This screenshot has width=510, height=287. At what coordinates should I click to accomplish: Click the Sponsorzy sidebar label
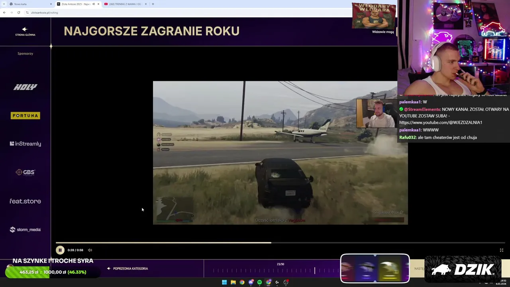[x=25, y=53]
